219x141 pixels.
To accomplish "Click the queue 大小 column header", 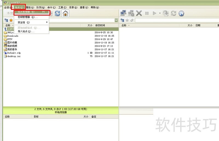I will 86,117.
